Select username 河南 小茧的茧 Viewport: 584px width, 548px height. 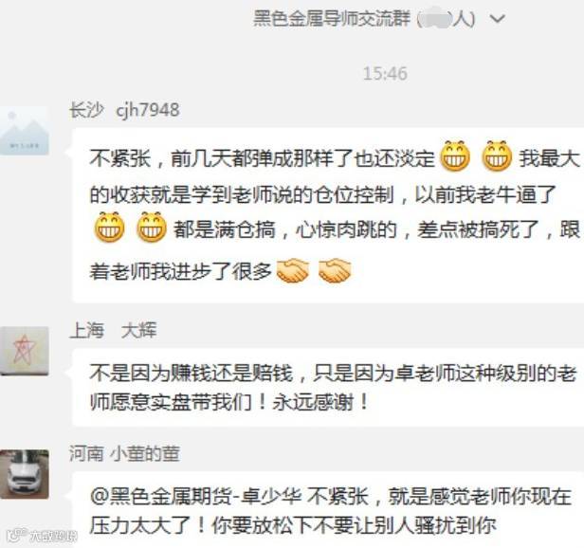tap(124, 454)
